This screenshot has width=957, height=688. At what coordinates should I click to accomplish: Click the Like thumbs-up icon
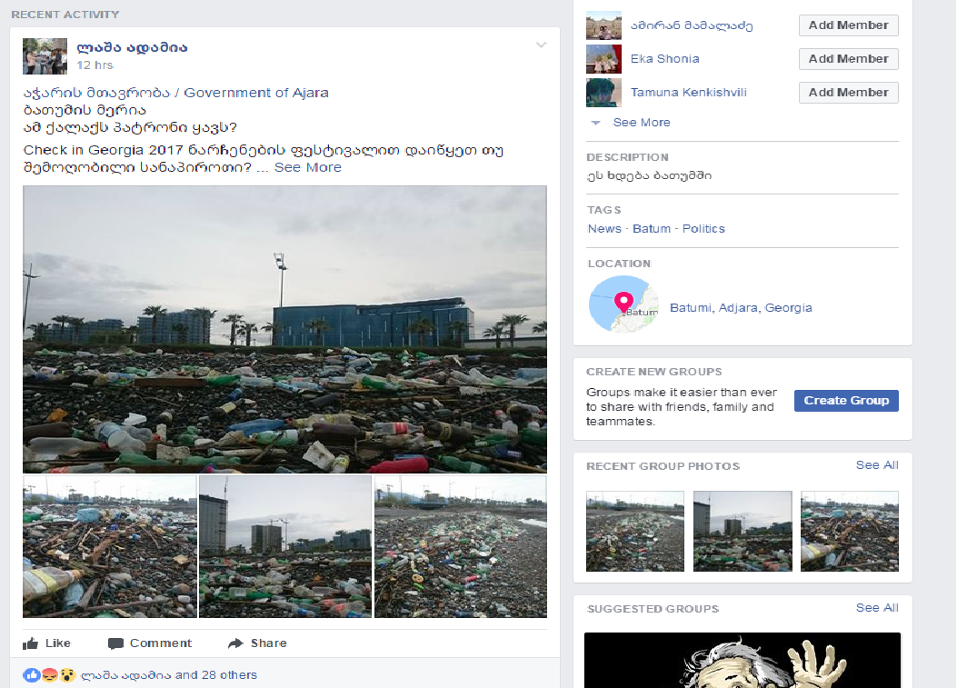(31, 643)
